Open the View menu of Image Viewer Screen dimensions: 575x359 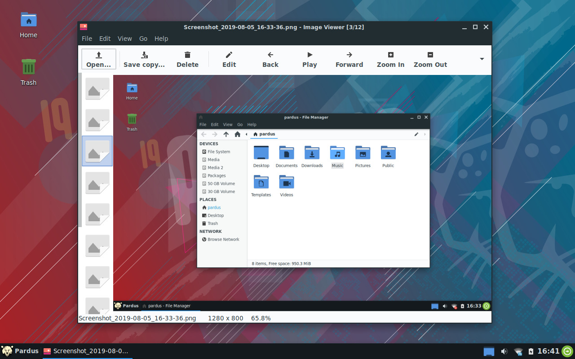click(124, 39)
